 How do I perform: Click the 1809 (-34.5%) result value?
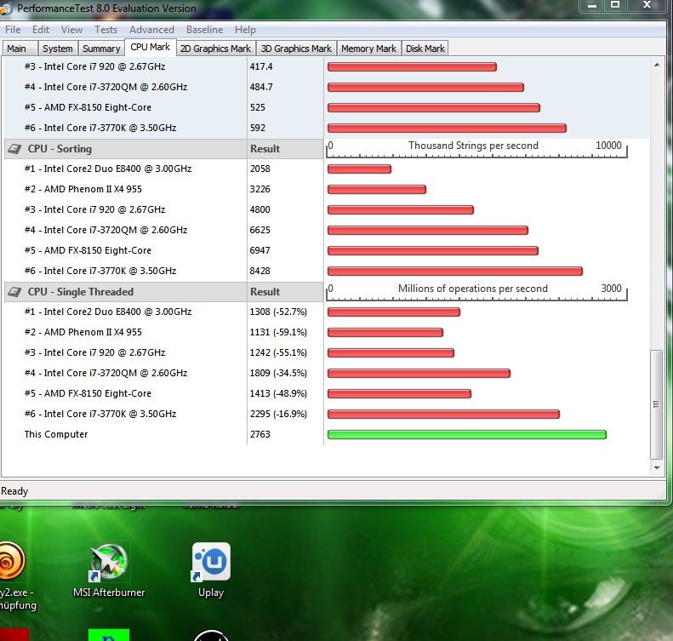tap(278, 373)
